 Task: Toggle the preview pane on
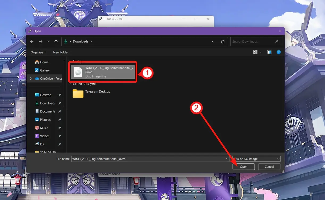point(269,52)
